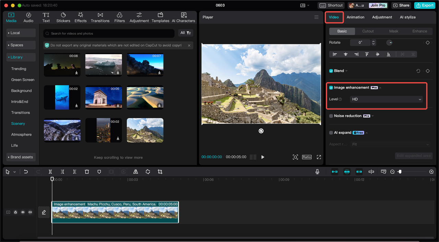439x242 pixels.
Task: Enter fullscreen preview in the Player
Action: pyautogui.click(x=319, y=157)
